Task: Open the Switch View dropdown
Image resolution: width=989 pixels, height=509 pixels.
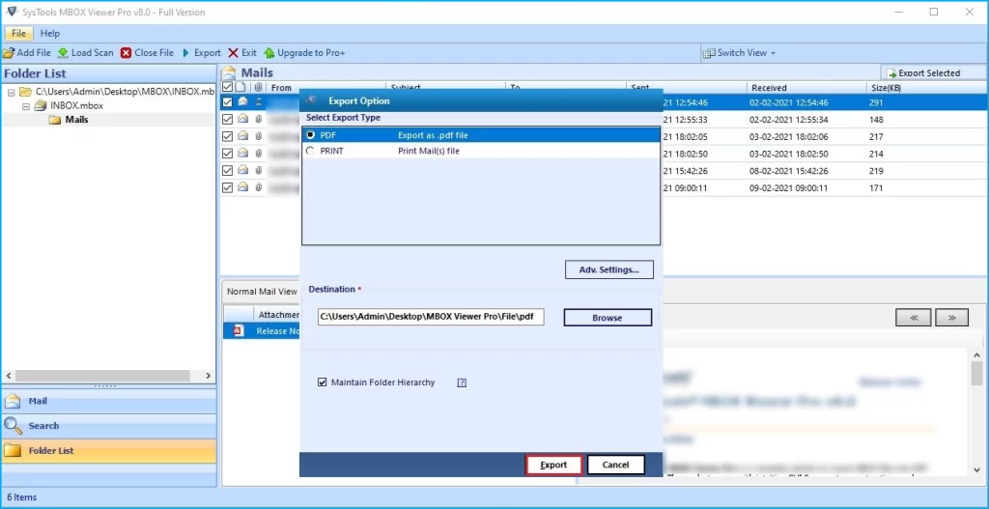Action: pos(739,53)
